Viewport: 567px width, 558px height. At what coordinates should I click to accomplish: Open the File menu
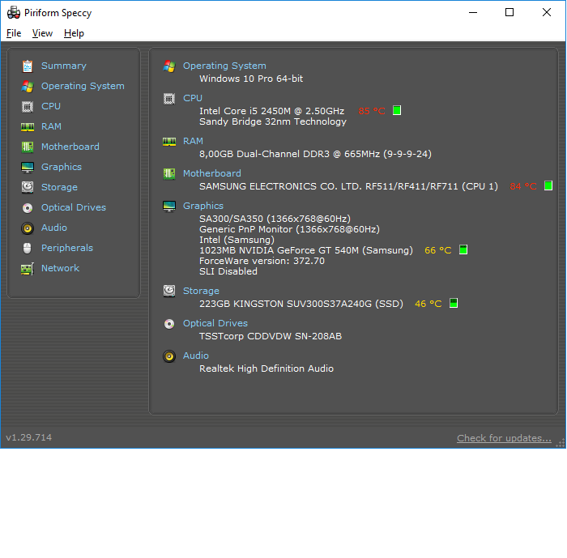pyautogui.click(x=14, y=33)
